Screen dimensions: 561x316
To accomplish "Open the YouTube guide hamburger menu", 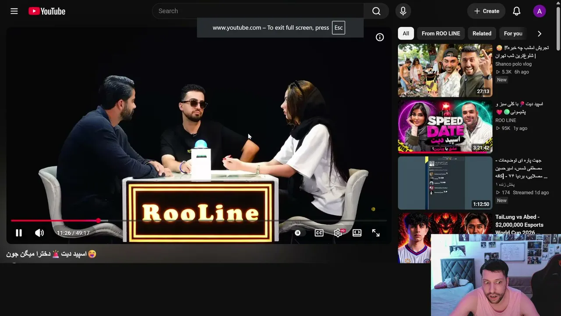I will pyautogui.click(x=14, y=11).
